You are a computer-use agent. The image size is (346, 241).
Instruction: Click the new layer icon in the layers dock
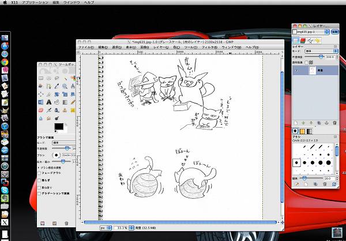point(296,123)
